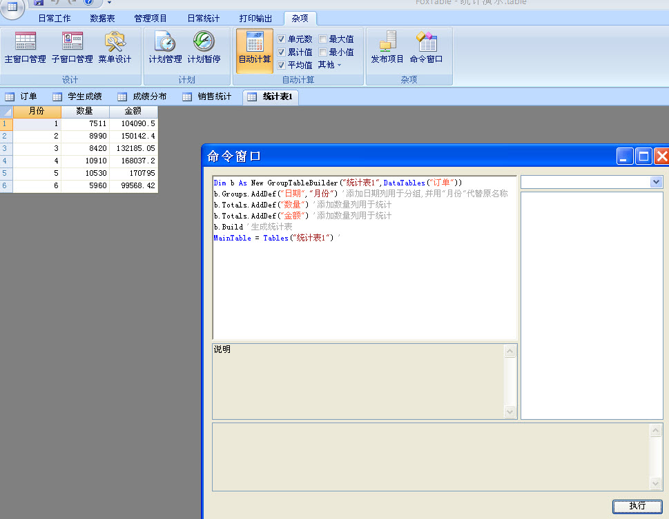669x519 pixels.
Task: Click 计划暂停 pause schedule icon
Action: (x=204, y=48)
